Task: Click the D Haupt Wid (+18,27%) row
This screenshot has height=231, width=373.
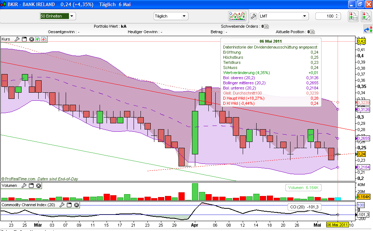Action: click(x=271, y=98)
